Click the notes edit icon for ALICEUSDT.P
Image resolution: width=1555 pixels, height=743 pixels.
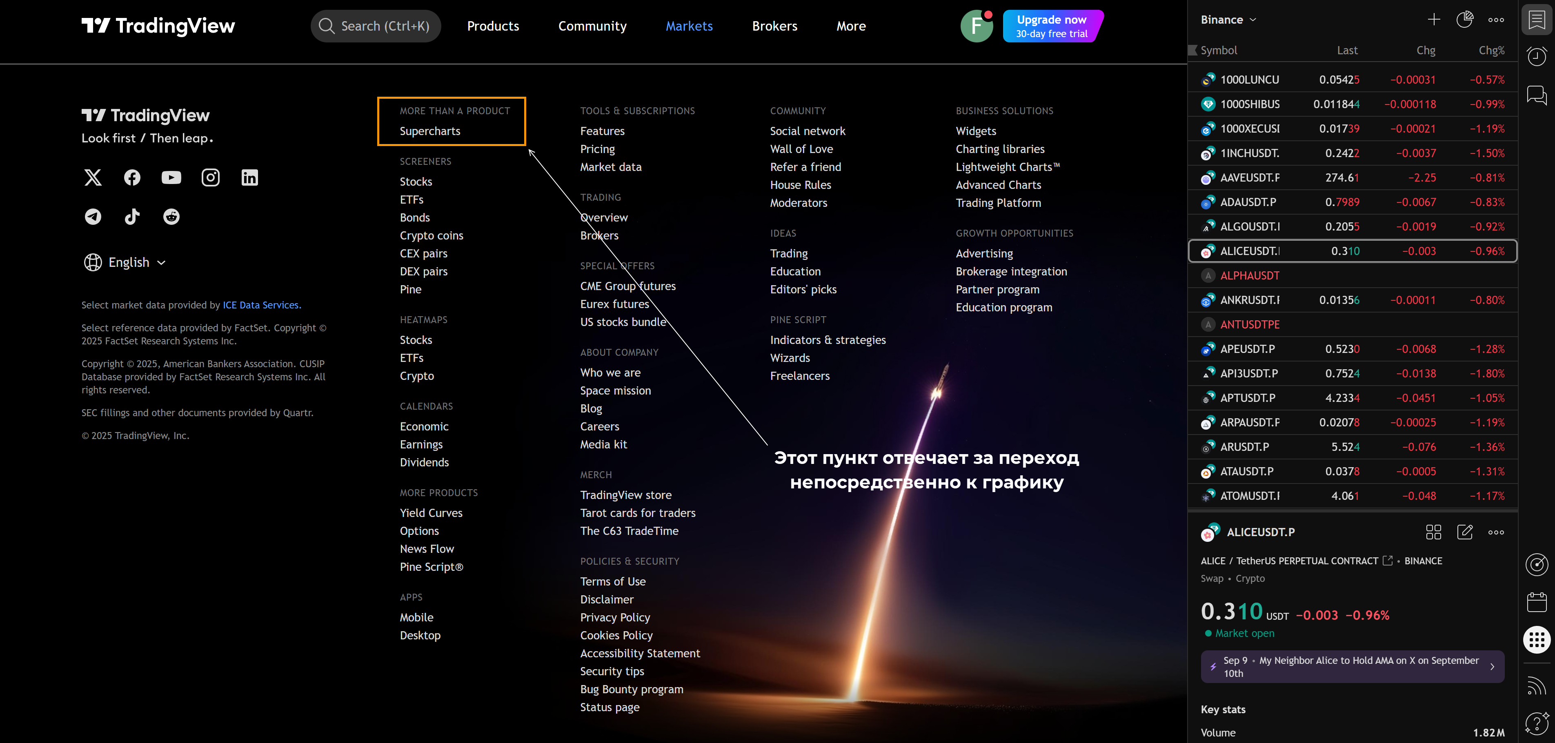coord(1465,532)
